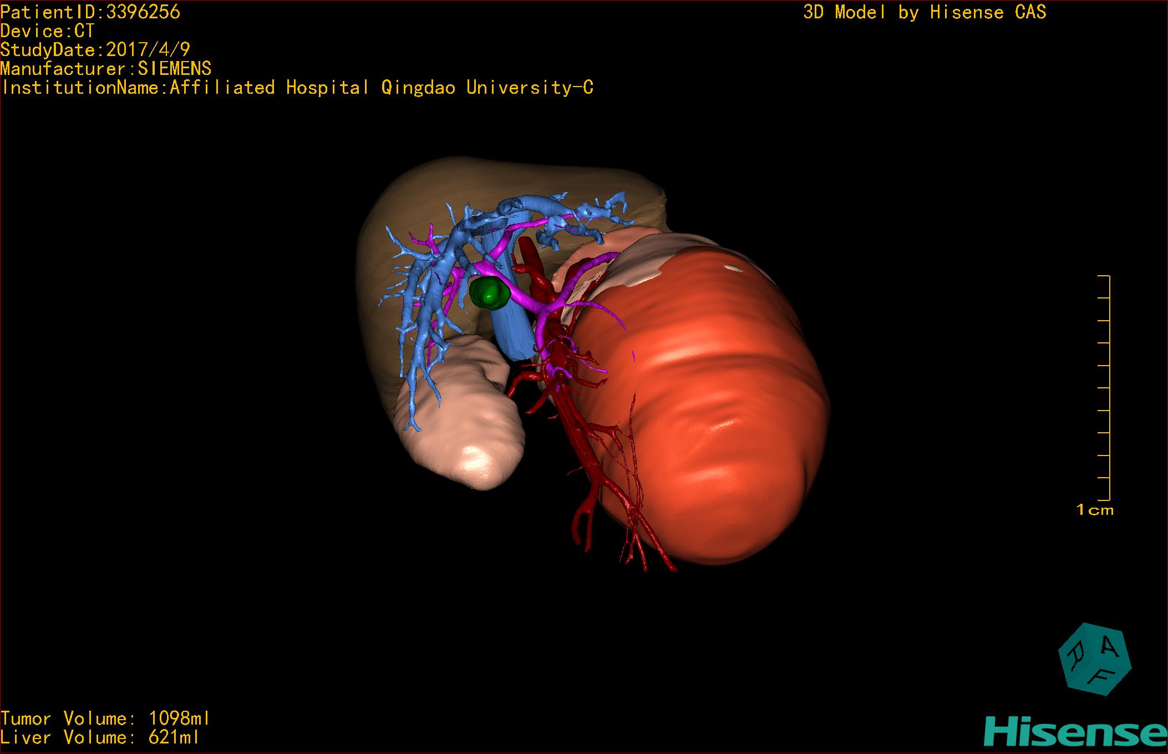Screen dimensions: 1168x754
Task: Click the 1cm scale label
Action: 1095,510
